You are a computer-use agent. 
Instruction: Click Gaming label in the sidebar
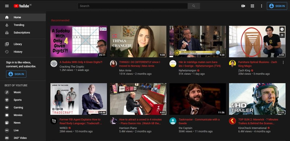pyautogui.click(x=18, y=107)
